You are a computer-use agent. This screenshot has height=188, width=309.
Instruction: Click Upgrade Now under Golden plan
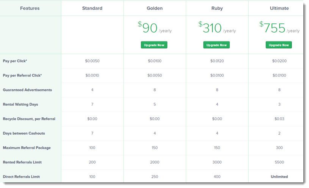pyautogui.click(x=154, y=45)
